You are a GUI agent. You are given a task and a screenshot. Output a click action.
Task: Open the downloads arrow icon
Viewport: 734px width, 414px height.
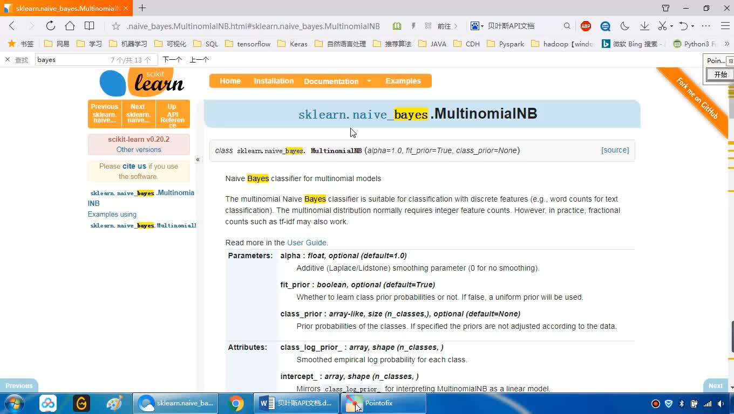(x=644, y=26)
